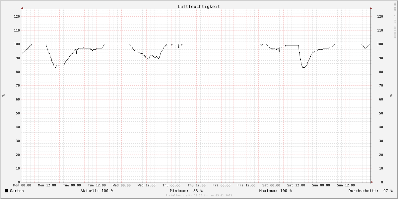Image resolution: width=398 pixels, height=199 pixels.
Task: Click the 0 label on the left axis
Action: pos(19,182)
